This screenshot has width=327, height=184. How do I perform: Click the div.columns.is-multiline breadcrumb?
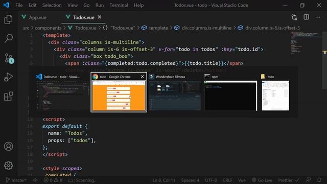pos(203,28)
